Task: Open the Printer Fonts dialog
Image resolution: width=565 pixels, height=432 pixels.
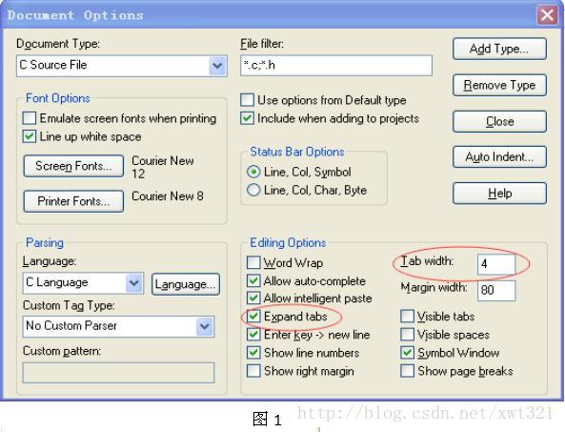Action: [x=73, y=201]
